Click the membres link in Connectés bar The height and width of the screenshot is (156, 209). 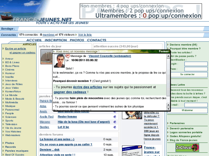coord(49,35)
